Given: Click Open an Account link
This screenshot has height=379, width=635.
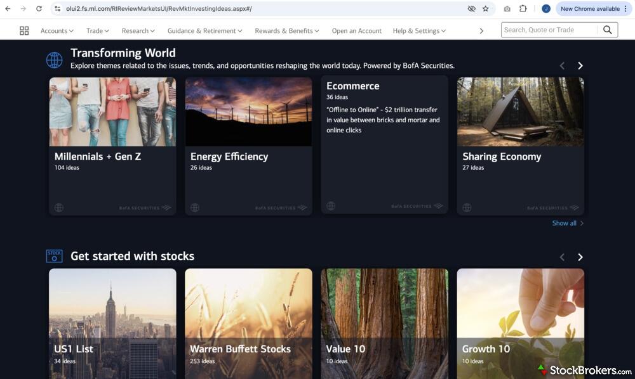Looking at the screenshot, I should tap(357, 30).
